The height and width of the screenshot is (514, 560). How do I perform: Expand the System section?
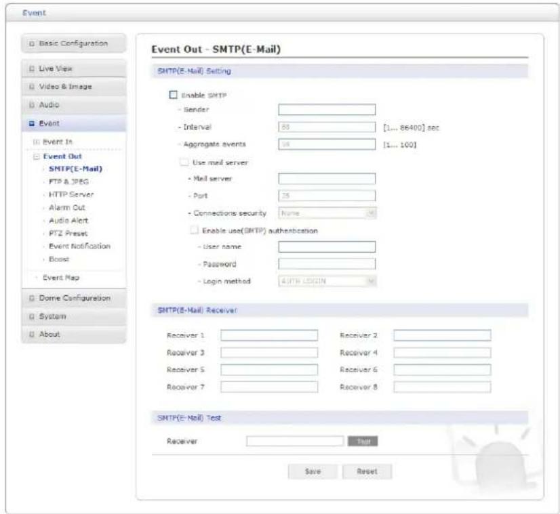pyautogui.click(x=74, y=316)
